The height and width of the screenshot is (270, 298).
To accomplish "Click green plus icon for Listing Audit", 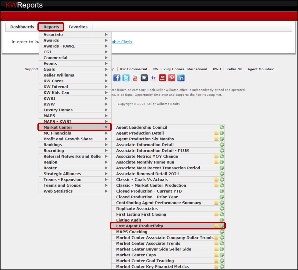I will tap(222, 220).
